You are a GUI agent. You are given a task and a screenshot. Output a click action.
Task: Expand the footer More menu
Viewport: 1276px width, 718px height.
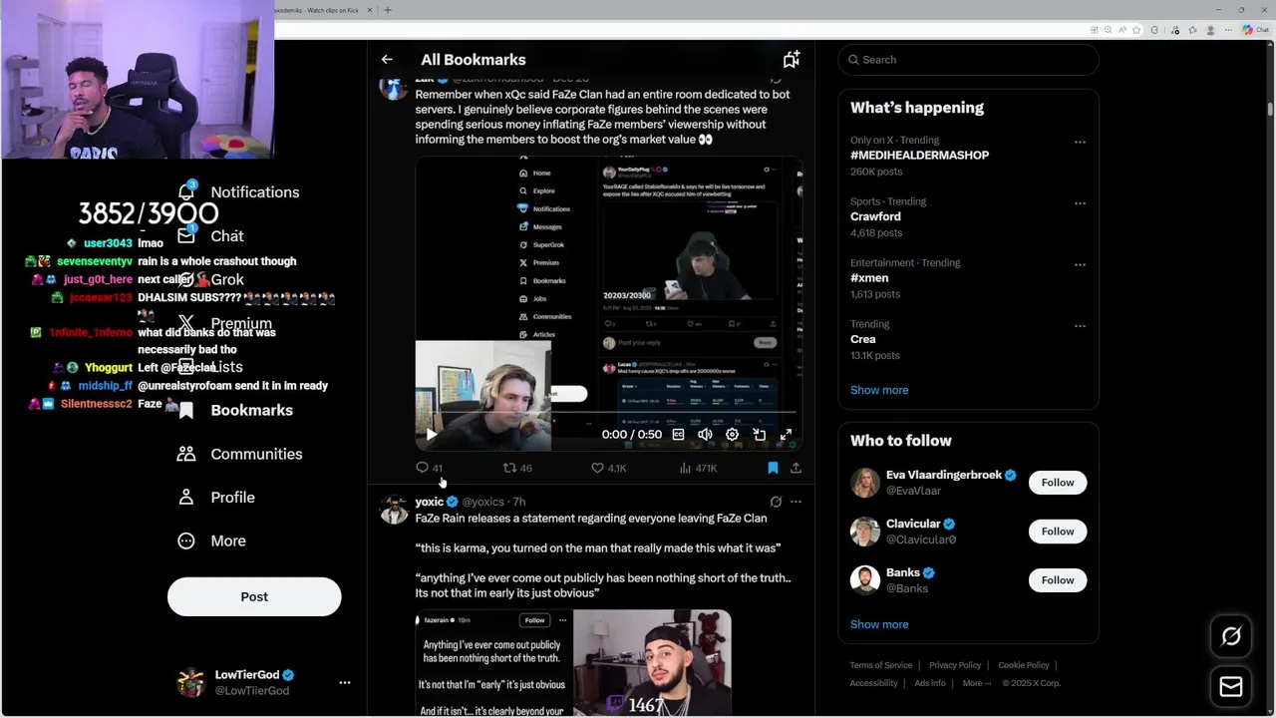[977, 683]
